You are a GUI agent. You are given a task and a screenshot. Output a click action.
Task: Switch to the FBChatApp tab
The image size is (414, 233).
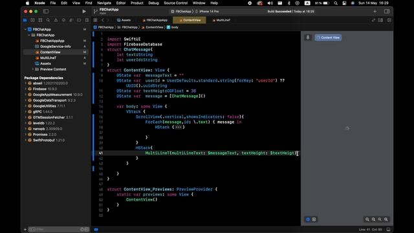point(155,20)
